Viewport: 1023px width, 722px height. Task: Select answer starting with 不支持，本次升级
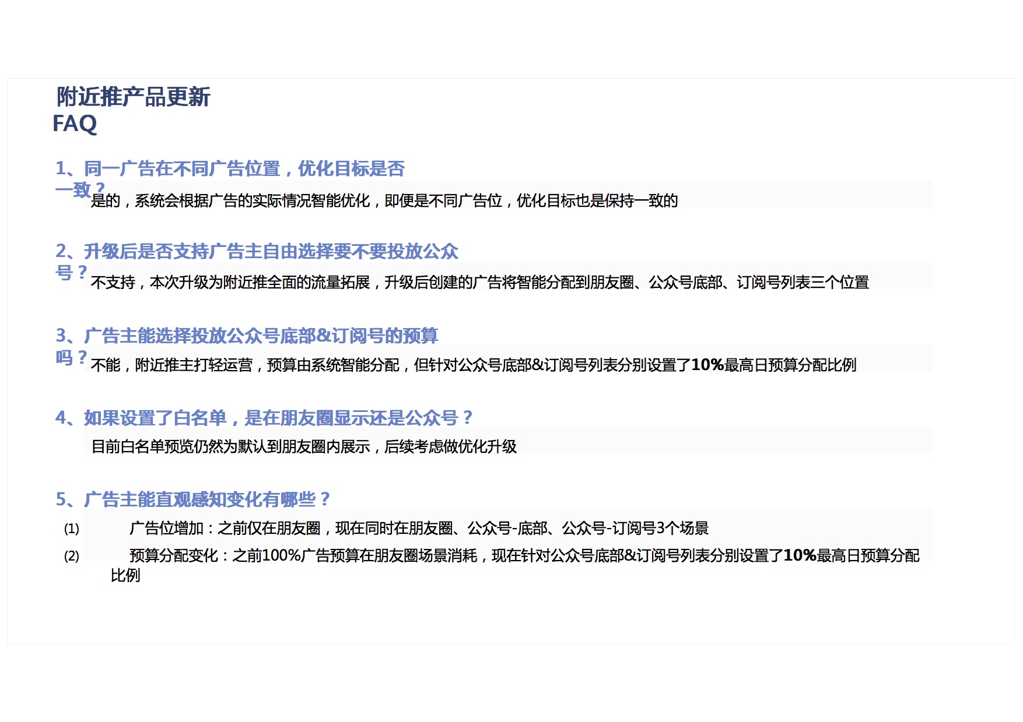tap(479, 283)
